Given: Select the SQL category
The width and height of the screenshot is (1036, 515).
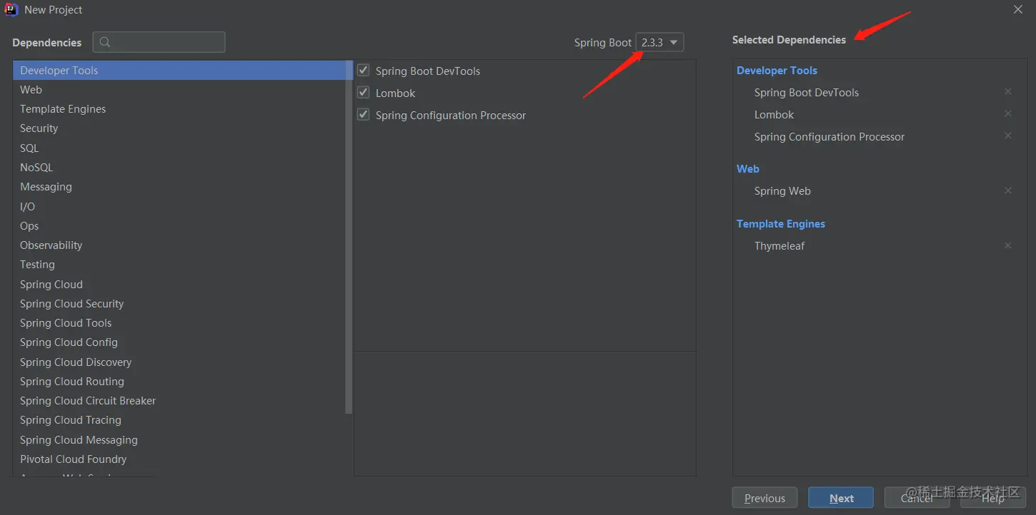Looking at the screenshot, I should [179, 148].
